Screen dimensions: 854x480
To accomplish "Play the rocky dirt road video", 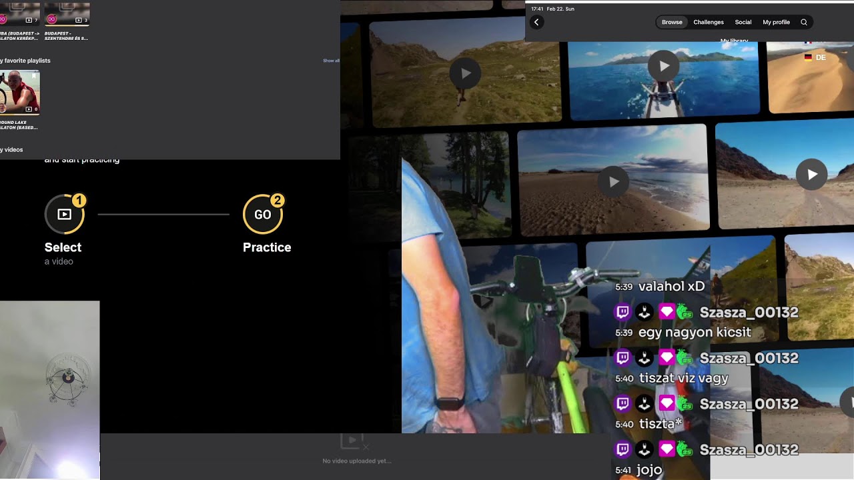I will click(811, 175).
